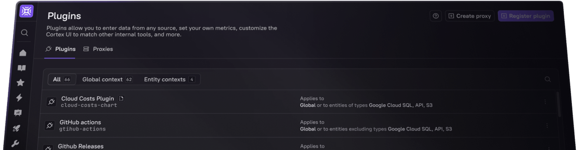Go to Home in the sidebar
The height and width of the screenshot is (150, 579).
[23, 53]
